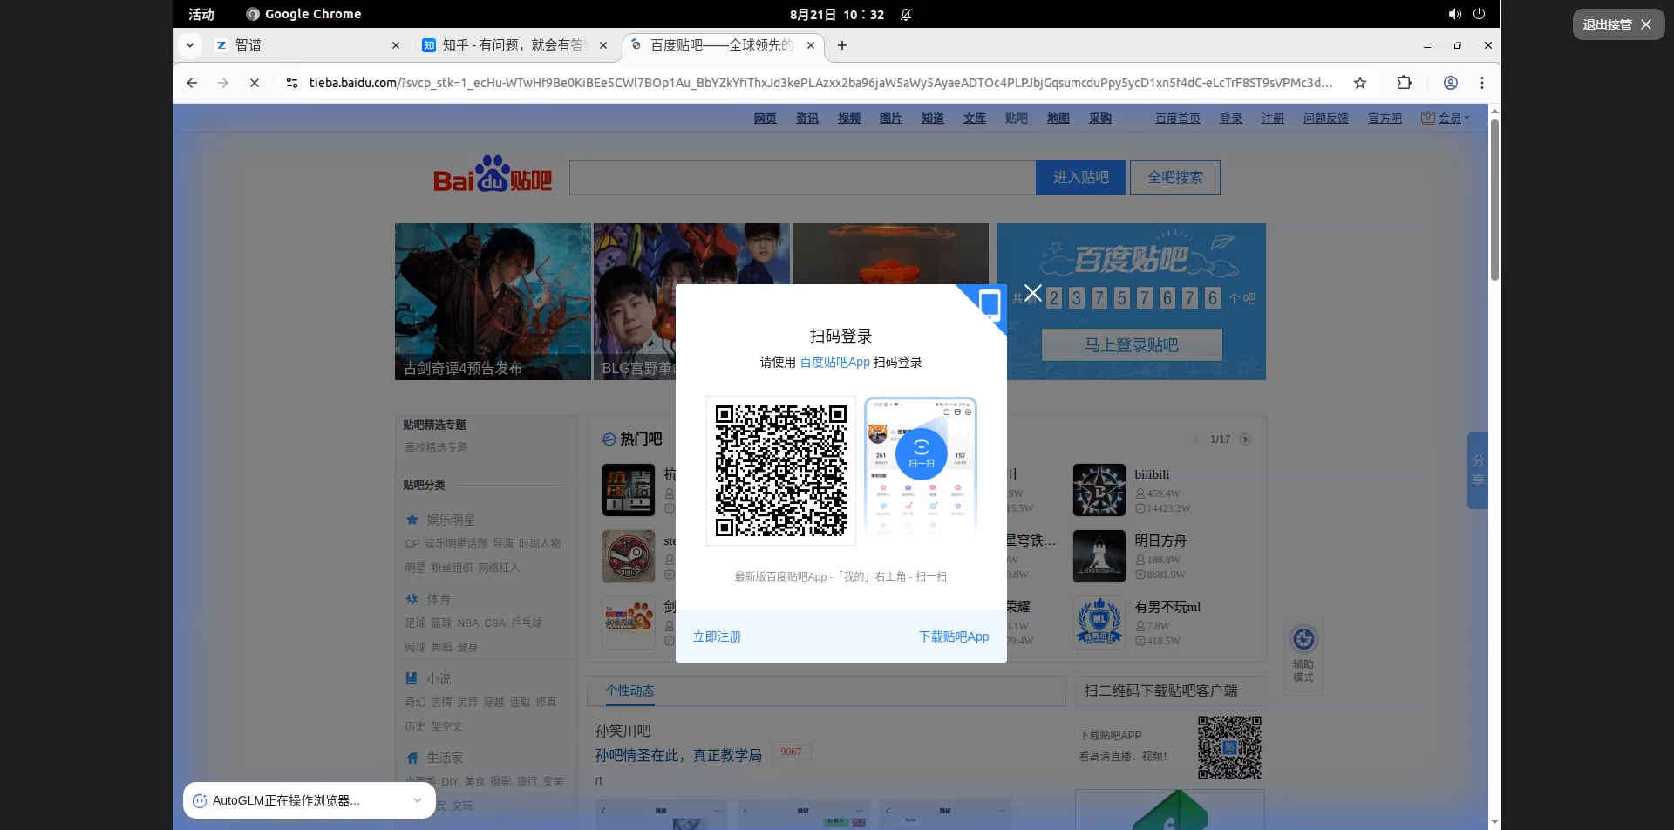Screen dimensions: 1674x830
Task: Click the login QR code image
Action: coord(781,471)
